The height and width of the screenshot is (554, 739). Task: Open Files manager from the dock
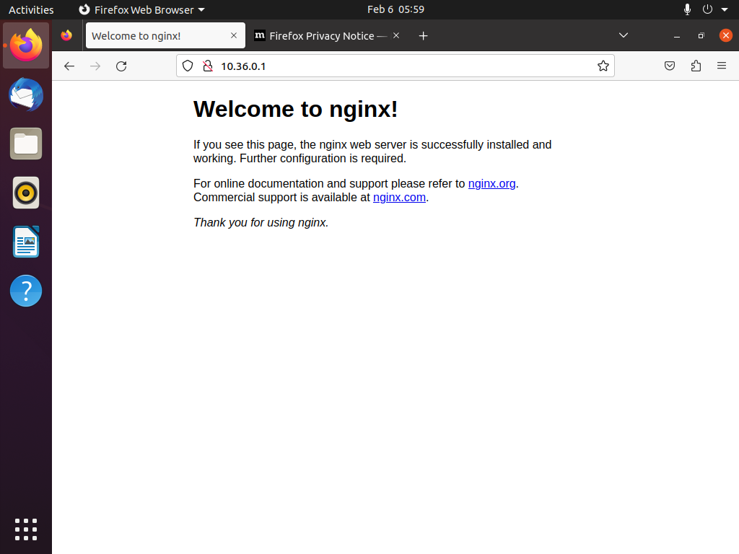point(26,144)
